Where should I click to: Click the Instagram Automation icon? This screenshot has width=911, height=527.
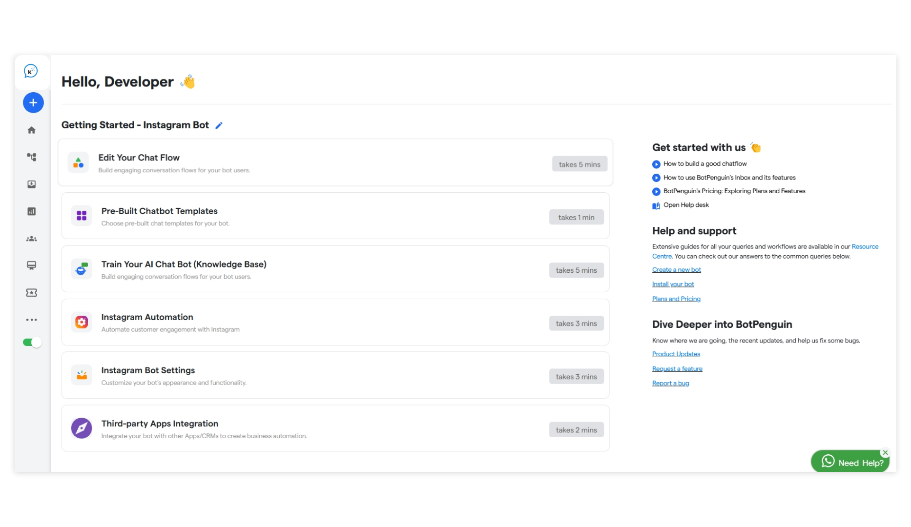(82, 322)
